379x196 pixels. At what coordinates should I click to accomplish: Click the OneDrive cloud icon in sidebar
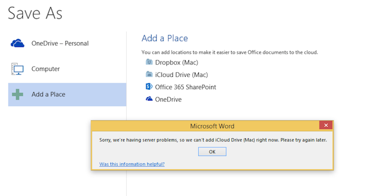17,43
